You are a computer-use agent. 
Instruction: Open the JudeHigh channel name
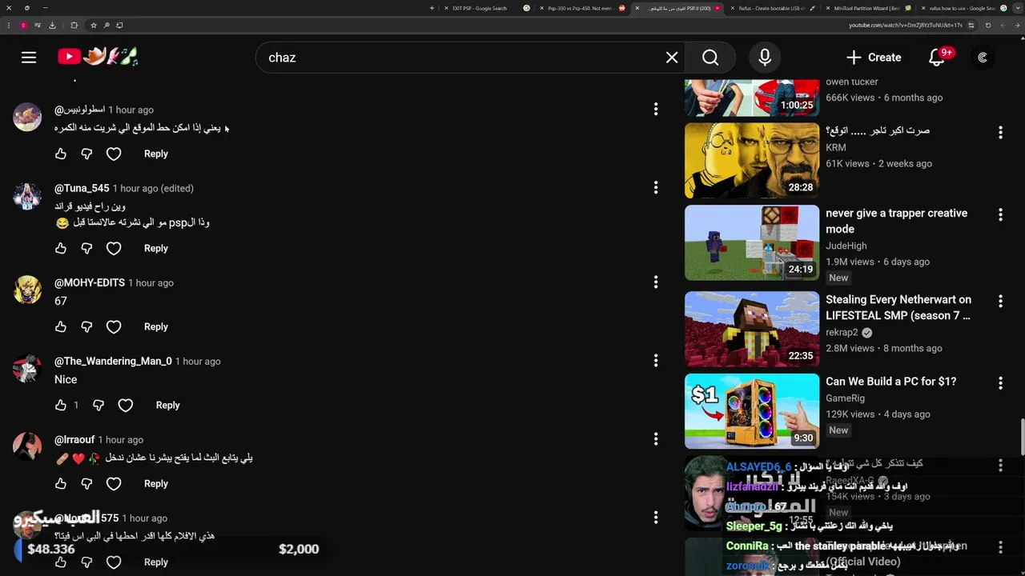coord(846,246)
